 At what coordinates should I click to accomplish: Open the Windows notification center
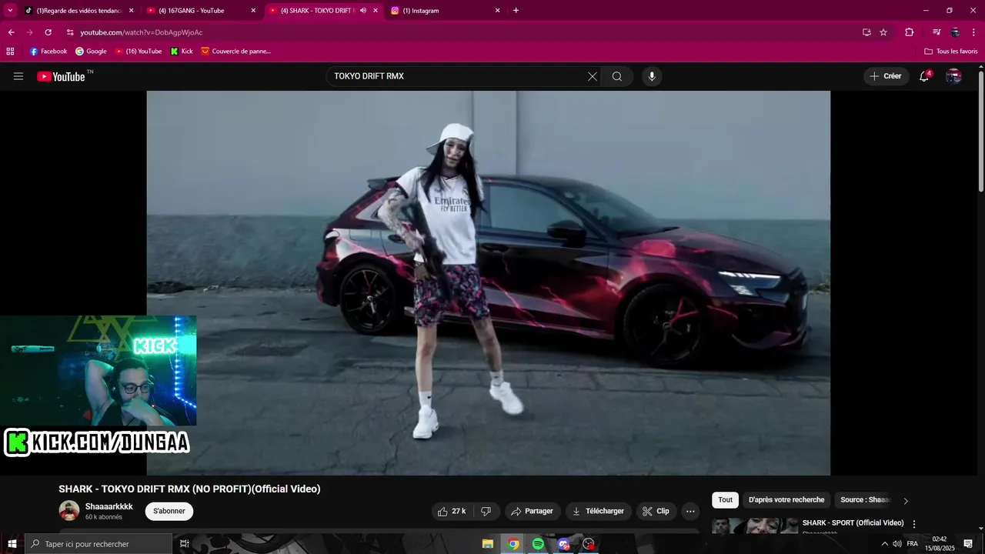point(968,544)
